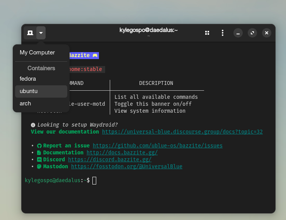
Task: Click the GitHub icon beside Report an issue
Action: click(39, 146)
